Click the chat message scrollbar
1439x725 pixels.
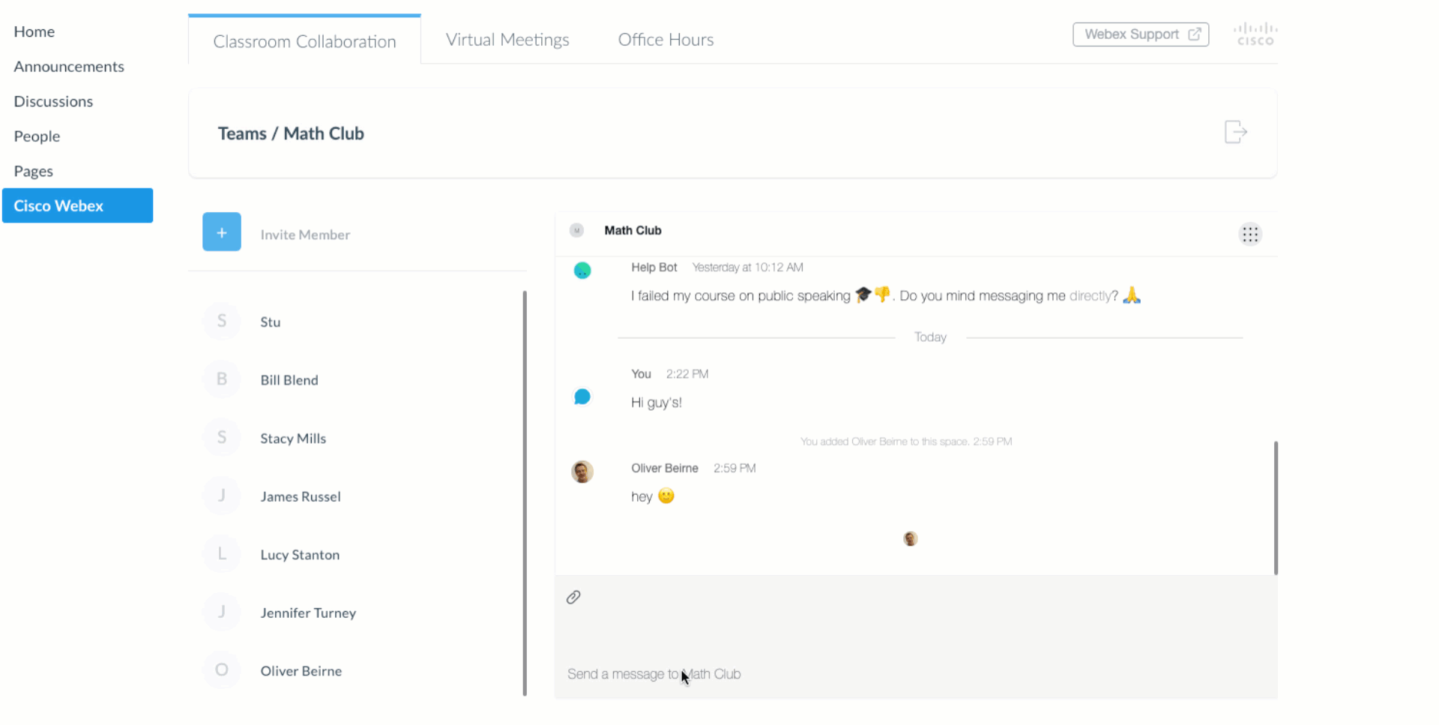pyautogui.click(x=1276, y=508)
